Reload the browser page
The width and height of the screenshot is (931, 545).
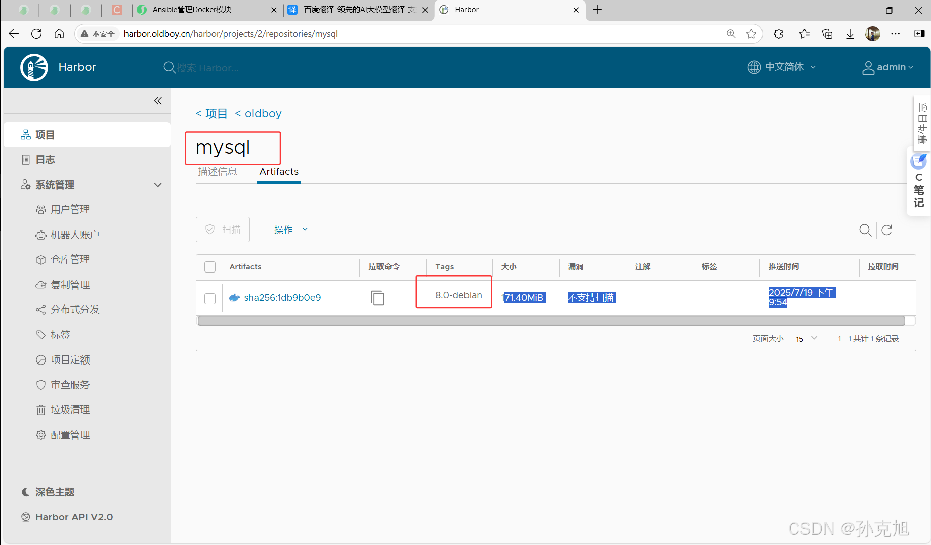pos(36,34)
